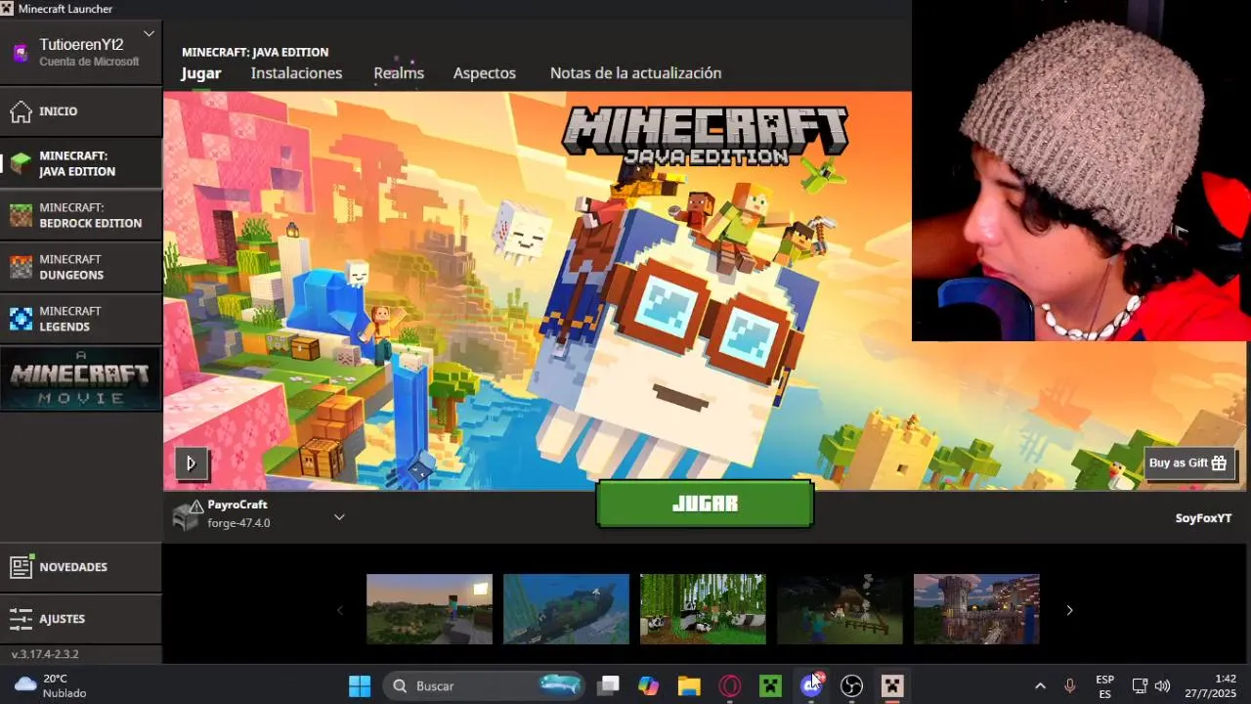Open A Minecraft Movie banner
1251x704 pixels.
81,378
